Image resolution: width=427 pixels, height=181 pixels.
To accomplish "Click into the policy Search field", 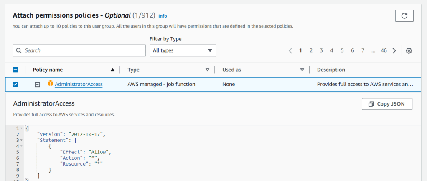I will [x=79, y=50].
